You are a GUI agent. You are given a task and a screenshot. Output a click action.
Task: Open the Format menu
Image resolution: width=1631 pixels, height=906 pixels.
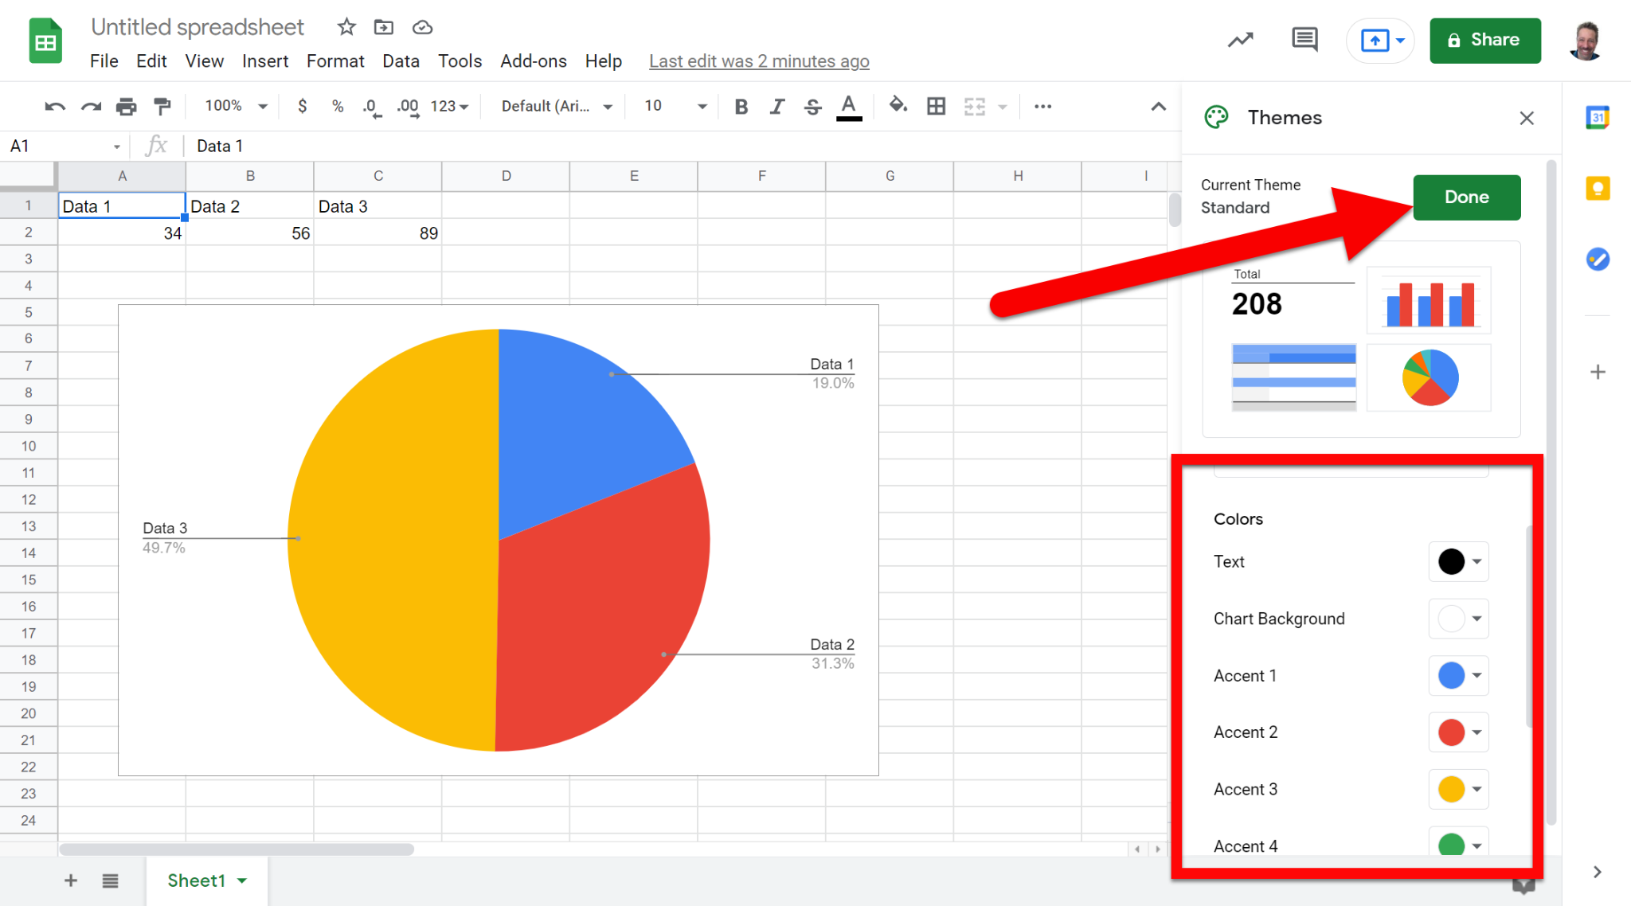[x=334, y=61]
